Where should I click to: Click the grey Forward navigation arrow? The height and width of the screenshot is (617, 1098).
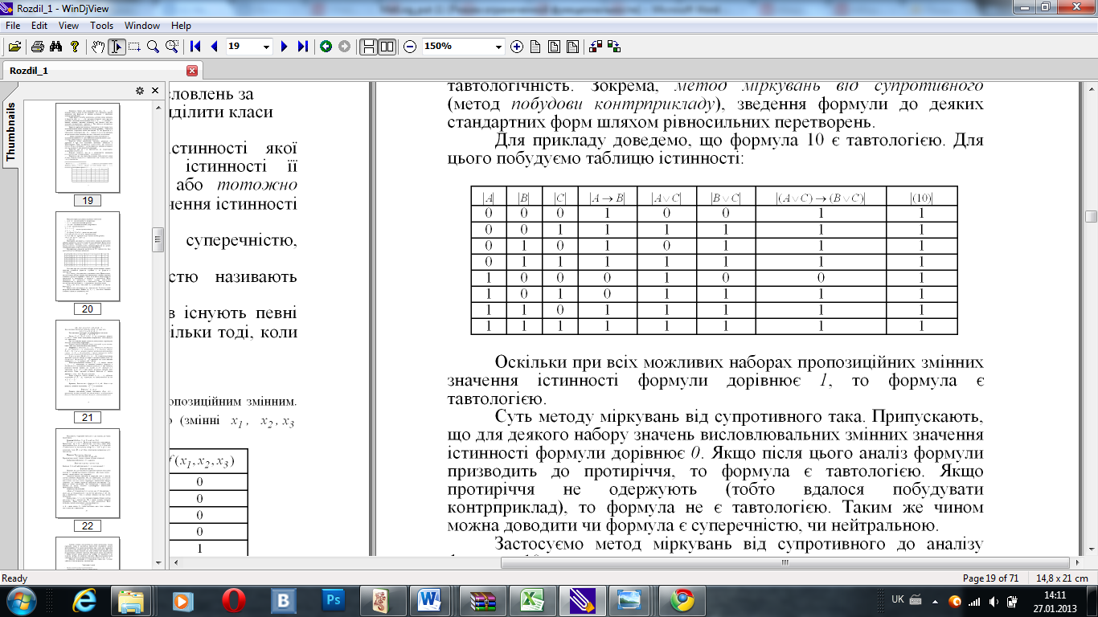coord(344,47)
